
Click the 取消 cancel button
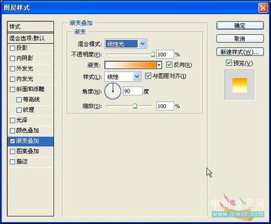coord(240,39)
